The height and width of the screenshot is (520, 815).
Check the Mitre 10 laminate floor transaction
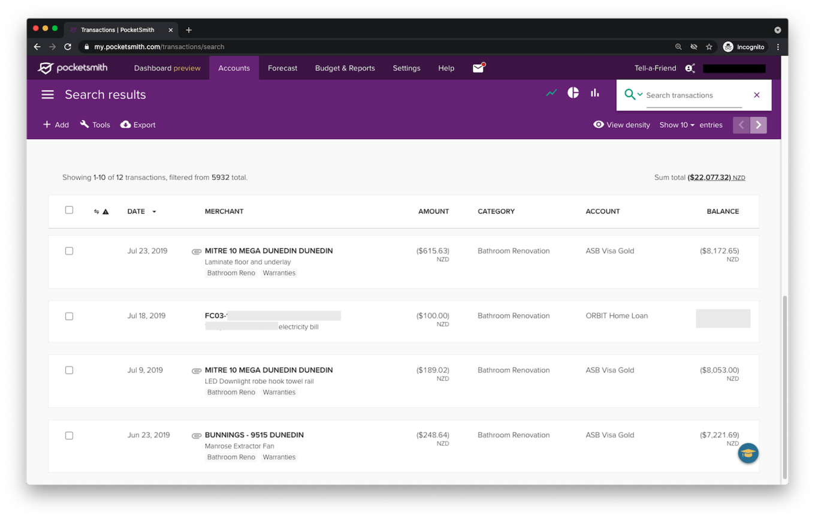[69, 251]
